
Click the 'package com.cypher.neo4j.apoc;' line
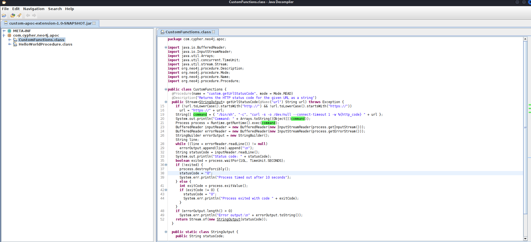(197, 39)
